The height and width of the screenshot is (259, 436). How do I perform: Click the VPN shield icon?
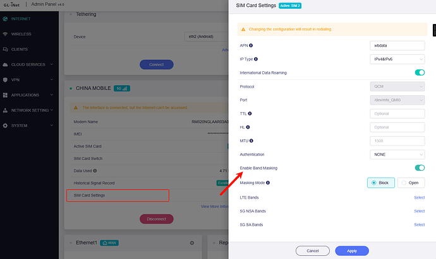point(6,80)
